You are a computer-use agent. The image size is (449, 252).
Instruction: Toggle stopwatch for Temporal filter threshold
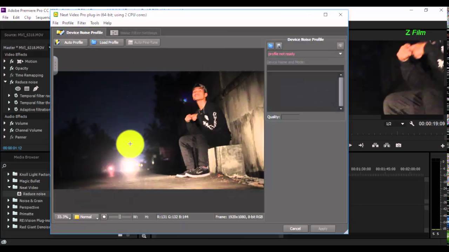[16, 103]
